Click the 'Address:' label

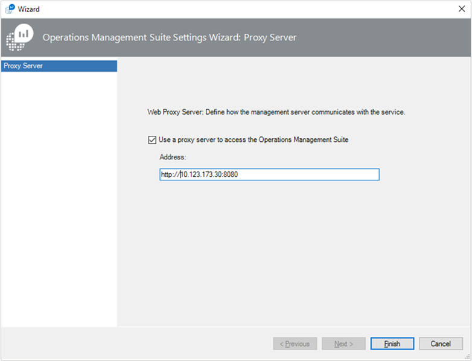[173, 157]
